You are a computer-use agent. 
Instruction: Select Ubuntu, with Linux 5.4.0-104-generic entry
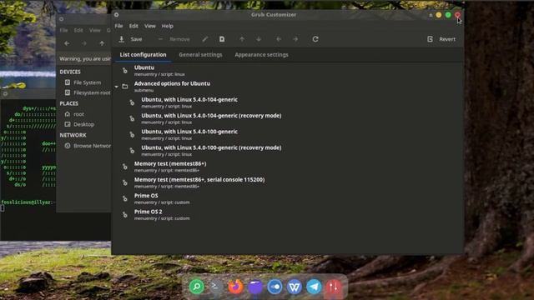point(288,102)
